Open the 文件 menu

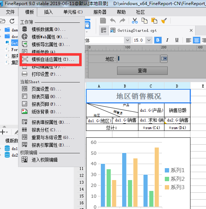[10, 12]
